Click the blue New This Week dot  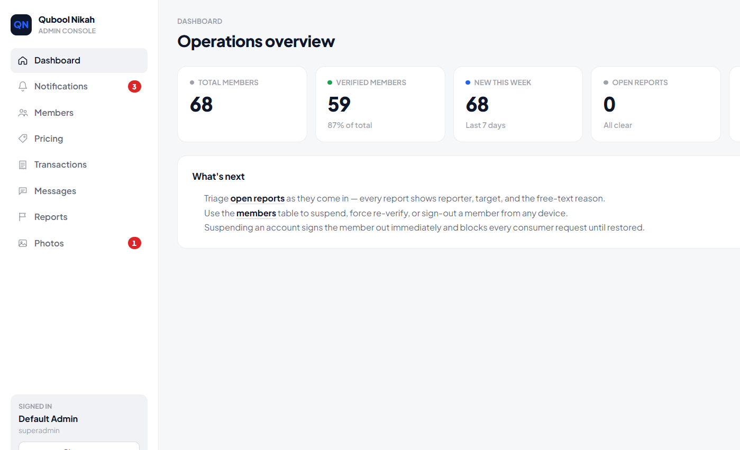click(468, 82)
